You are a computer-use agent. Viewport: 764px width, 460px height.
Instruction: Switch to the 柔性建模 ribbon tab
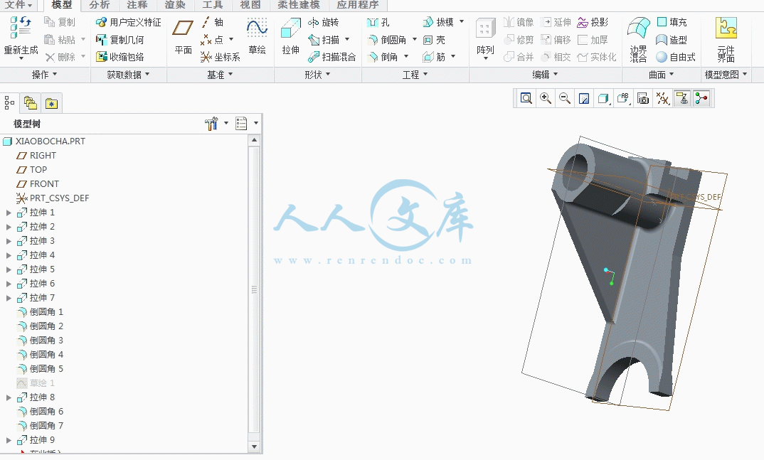(x=299, y=5)
